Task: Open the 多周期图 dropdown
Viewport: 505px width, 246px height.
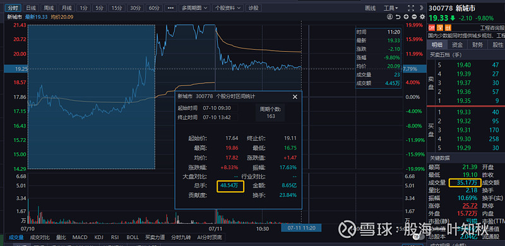Action: pyautogui.click(x=195, y=8)
